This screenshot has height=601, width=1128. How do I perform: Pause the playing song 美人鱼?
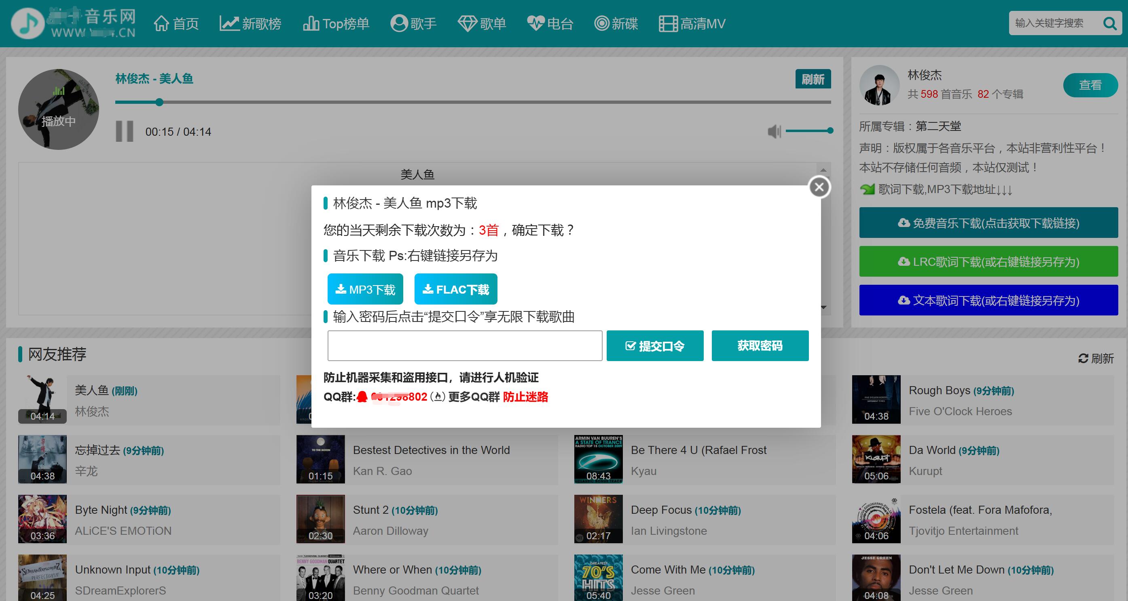coord(124,131)
